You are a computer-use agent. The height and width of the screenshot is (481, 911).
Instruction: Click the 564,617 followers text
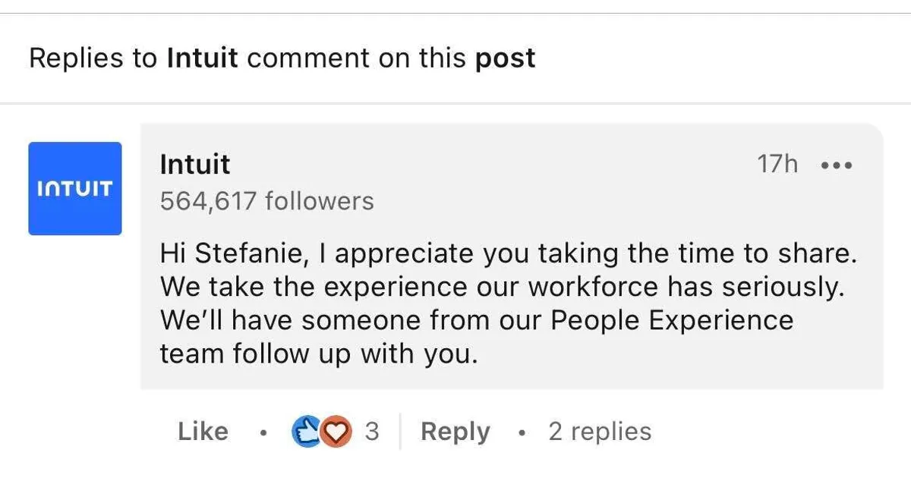[266, 201]
